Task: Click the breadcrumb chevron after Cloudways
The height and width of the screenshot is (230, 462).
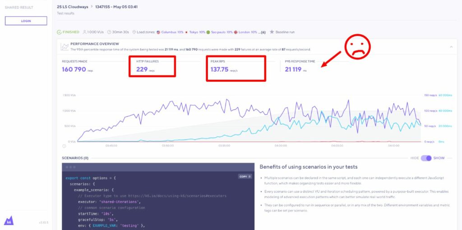Action: [92, 7]
